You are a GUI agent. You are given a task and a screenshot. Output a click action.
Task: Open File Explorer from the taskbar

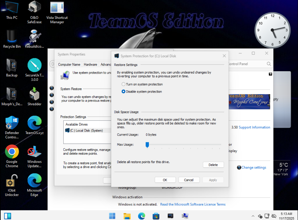(x=127, y=216)
